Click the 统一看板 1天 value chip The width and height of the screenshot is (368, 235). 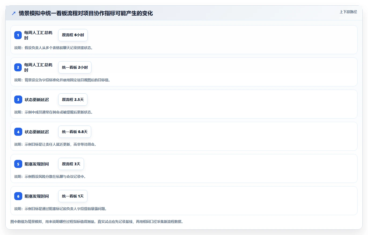[73, 196]
